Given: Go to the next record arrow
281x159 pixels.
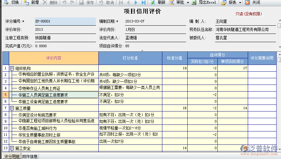Looking at the screenshot, I should [x=136, y=3].
